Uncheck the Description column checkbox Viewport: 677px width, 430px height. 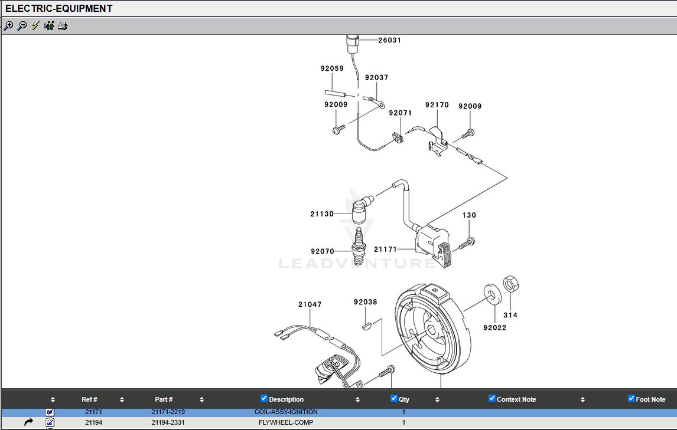pos(264,399)
